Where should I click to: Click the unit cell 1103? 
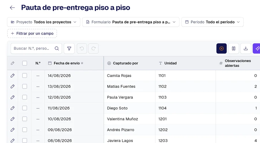(185, 97)
